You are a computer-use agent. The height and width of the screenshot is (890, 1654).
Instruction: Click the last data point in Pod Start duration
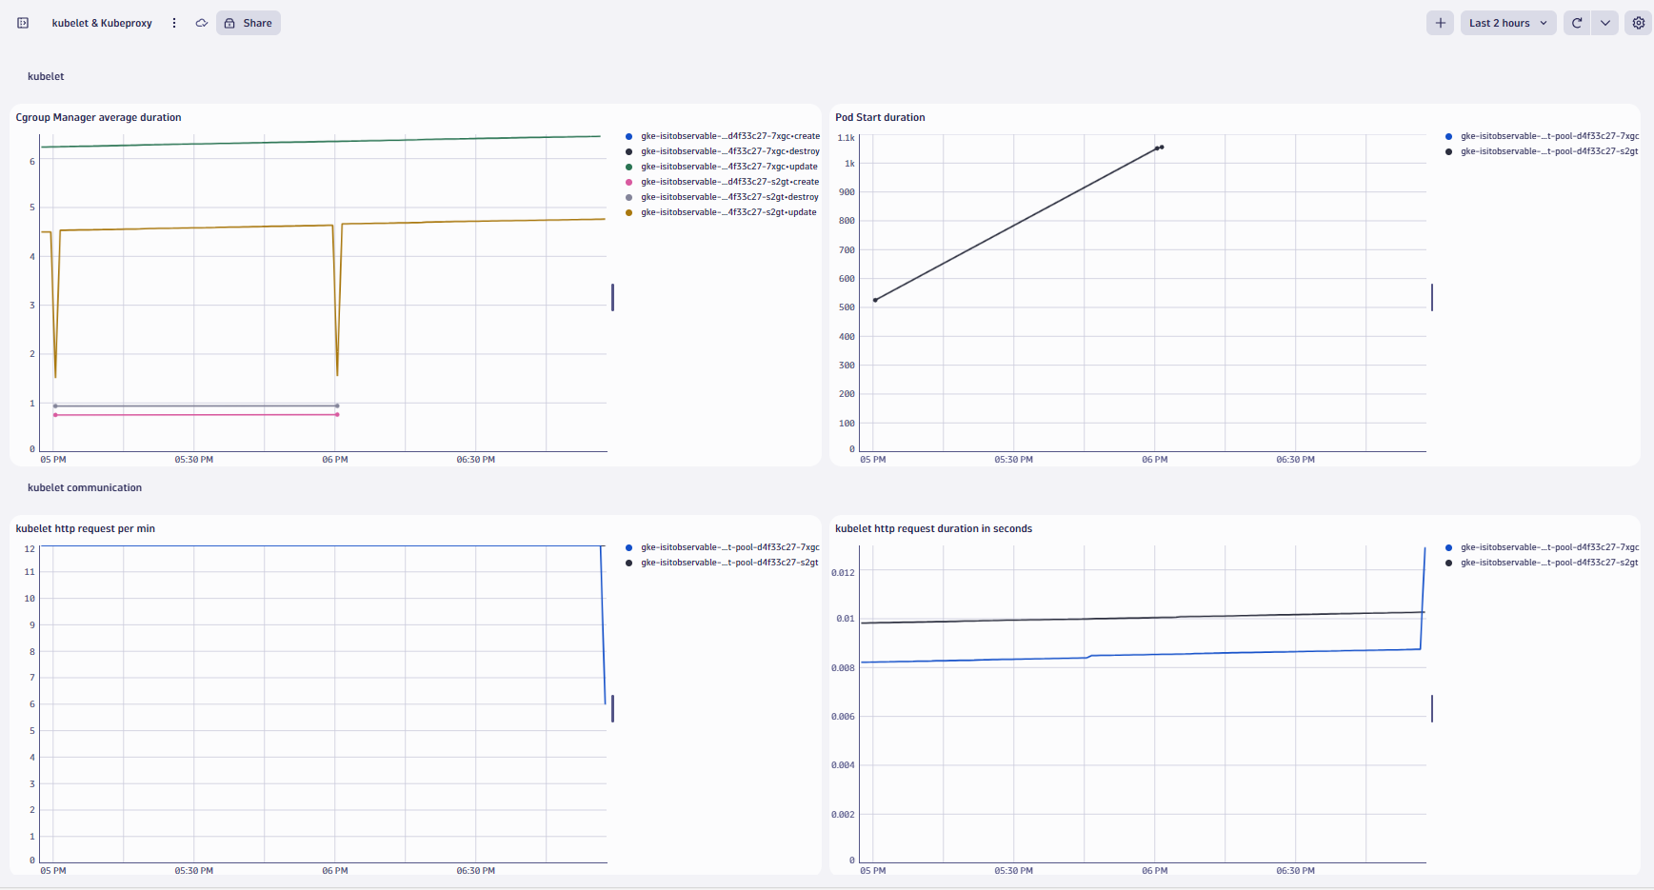(1162, 147)
